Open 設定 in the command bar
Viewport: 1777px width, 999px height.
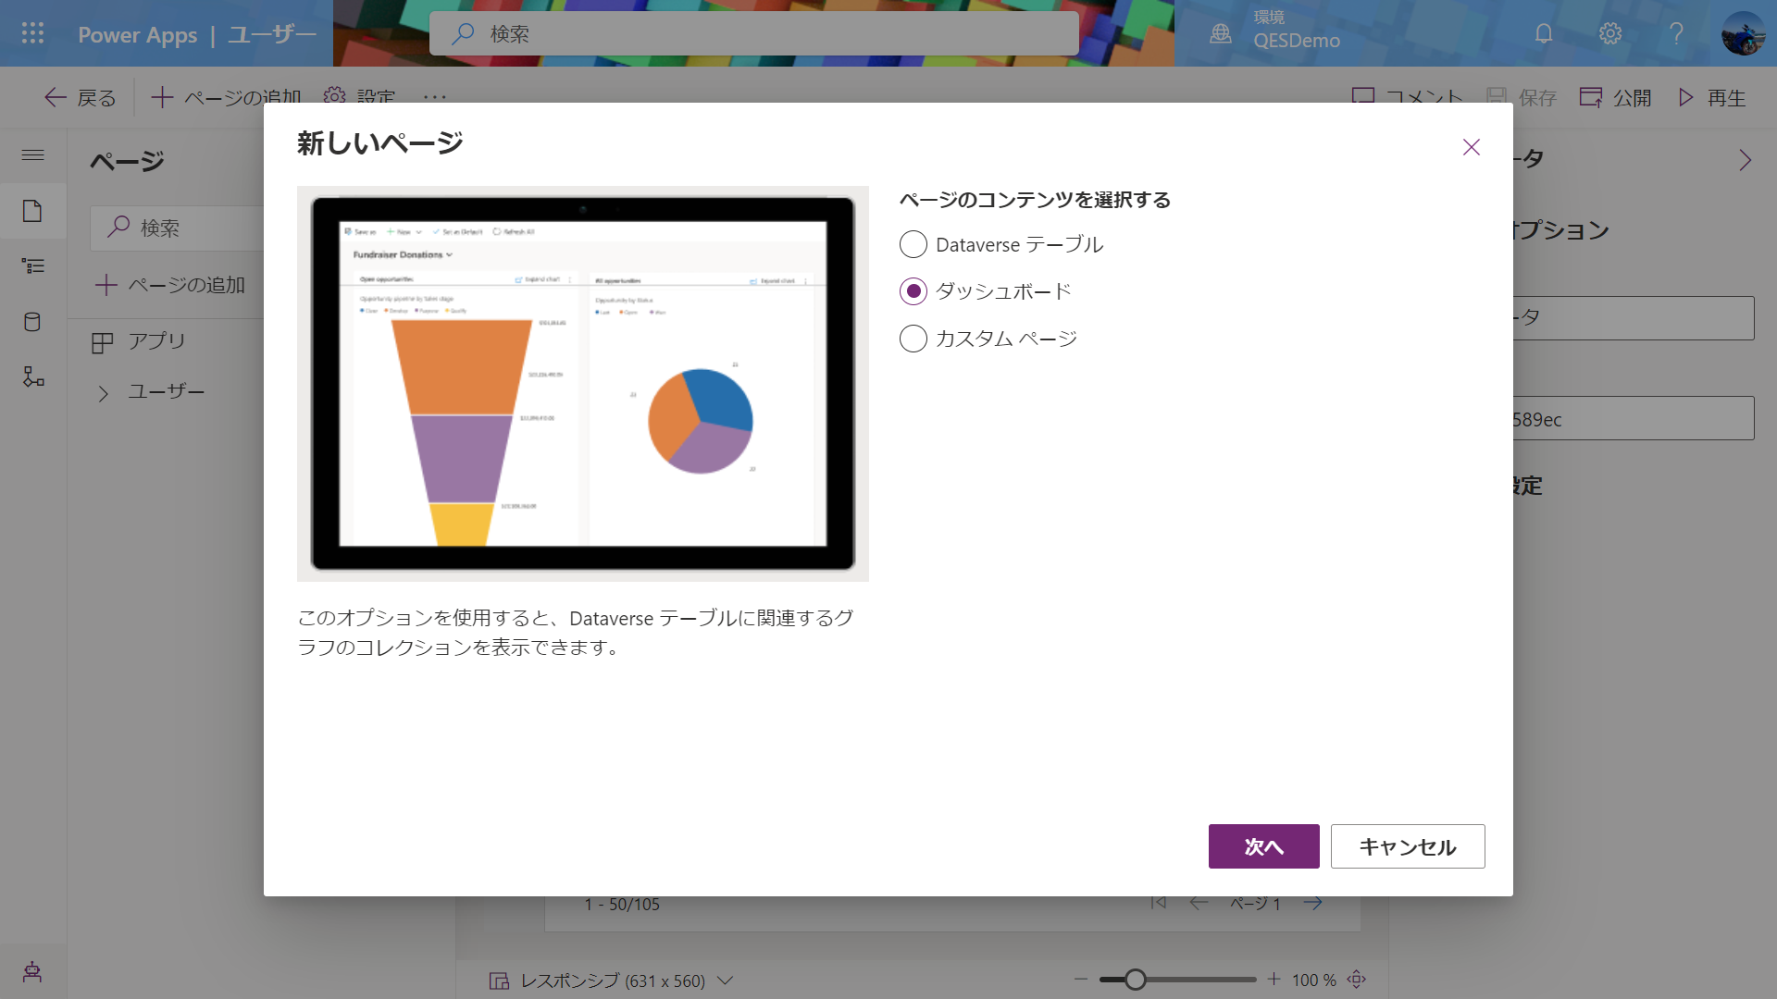click(x=360, y=97)
